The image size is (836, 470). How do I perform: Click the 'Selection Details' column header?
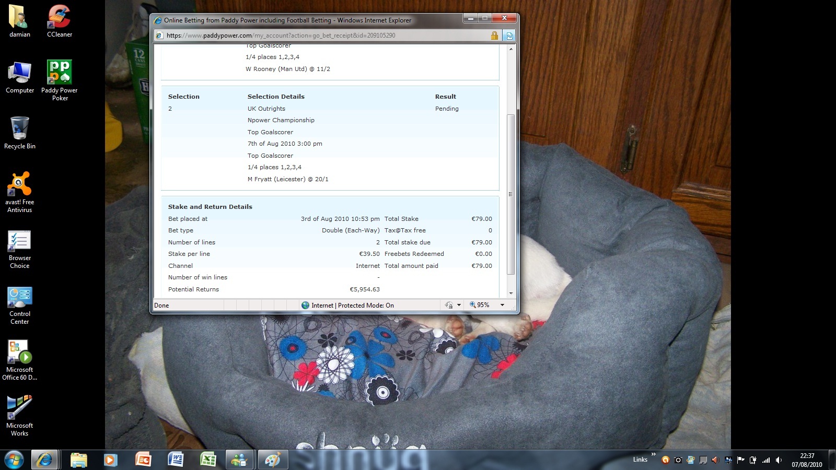(x=276, y=97)
